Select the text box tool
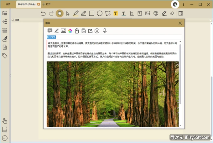Viewport: 213px width, 143px height. pyautogui.click(x=140, y=13)
